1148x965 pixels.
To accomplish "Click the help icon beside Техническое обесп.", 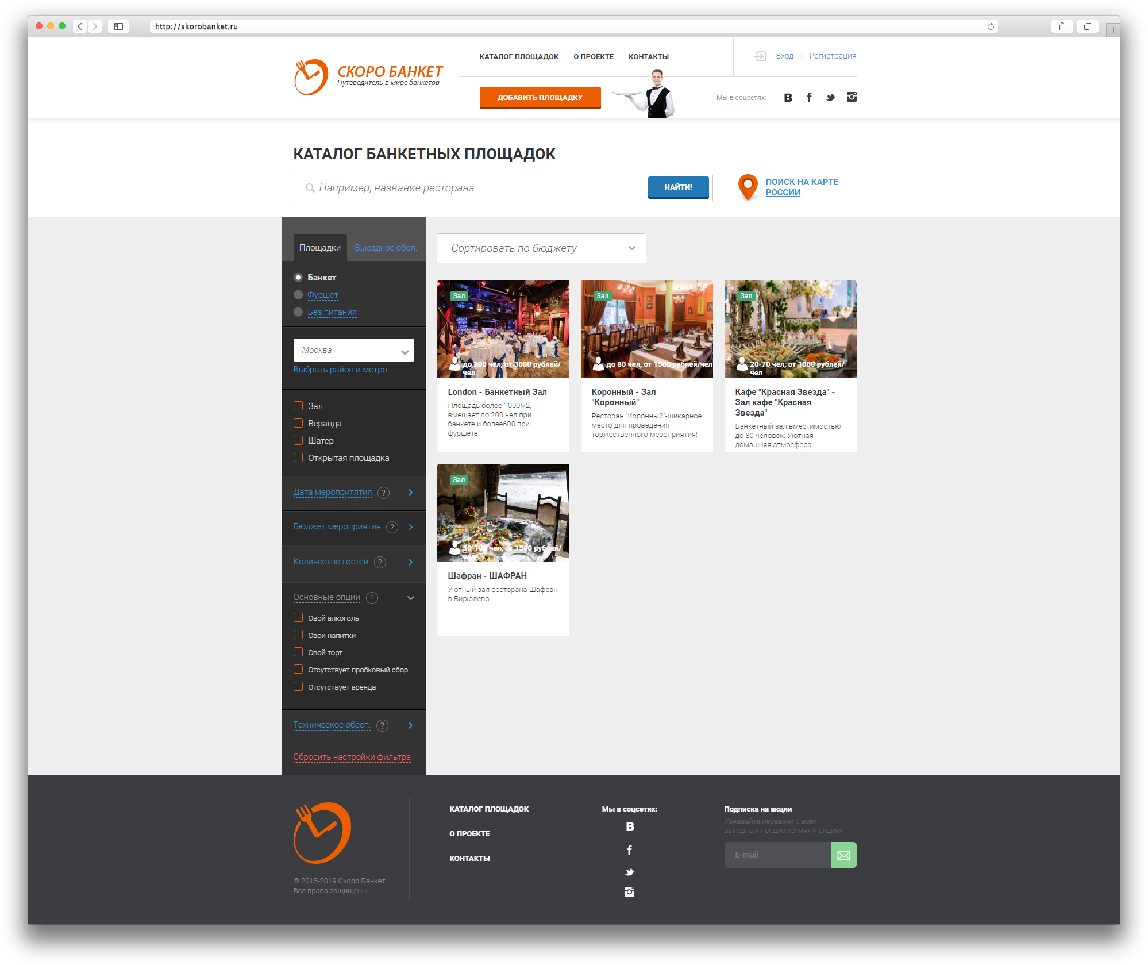I will [x=383, y=726].
